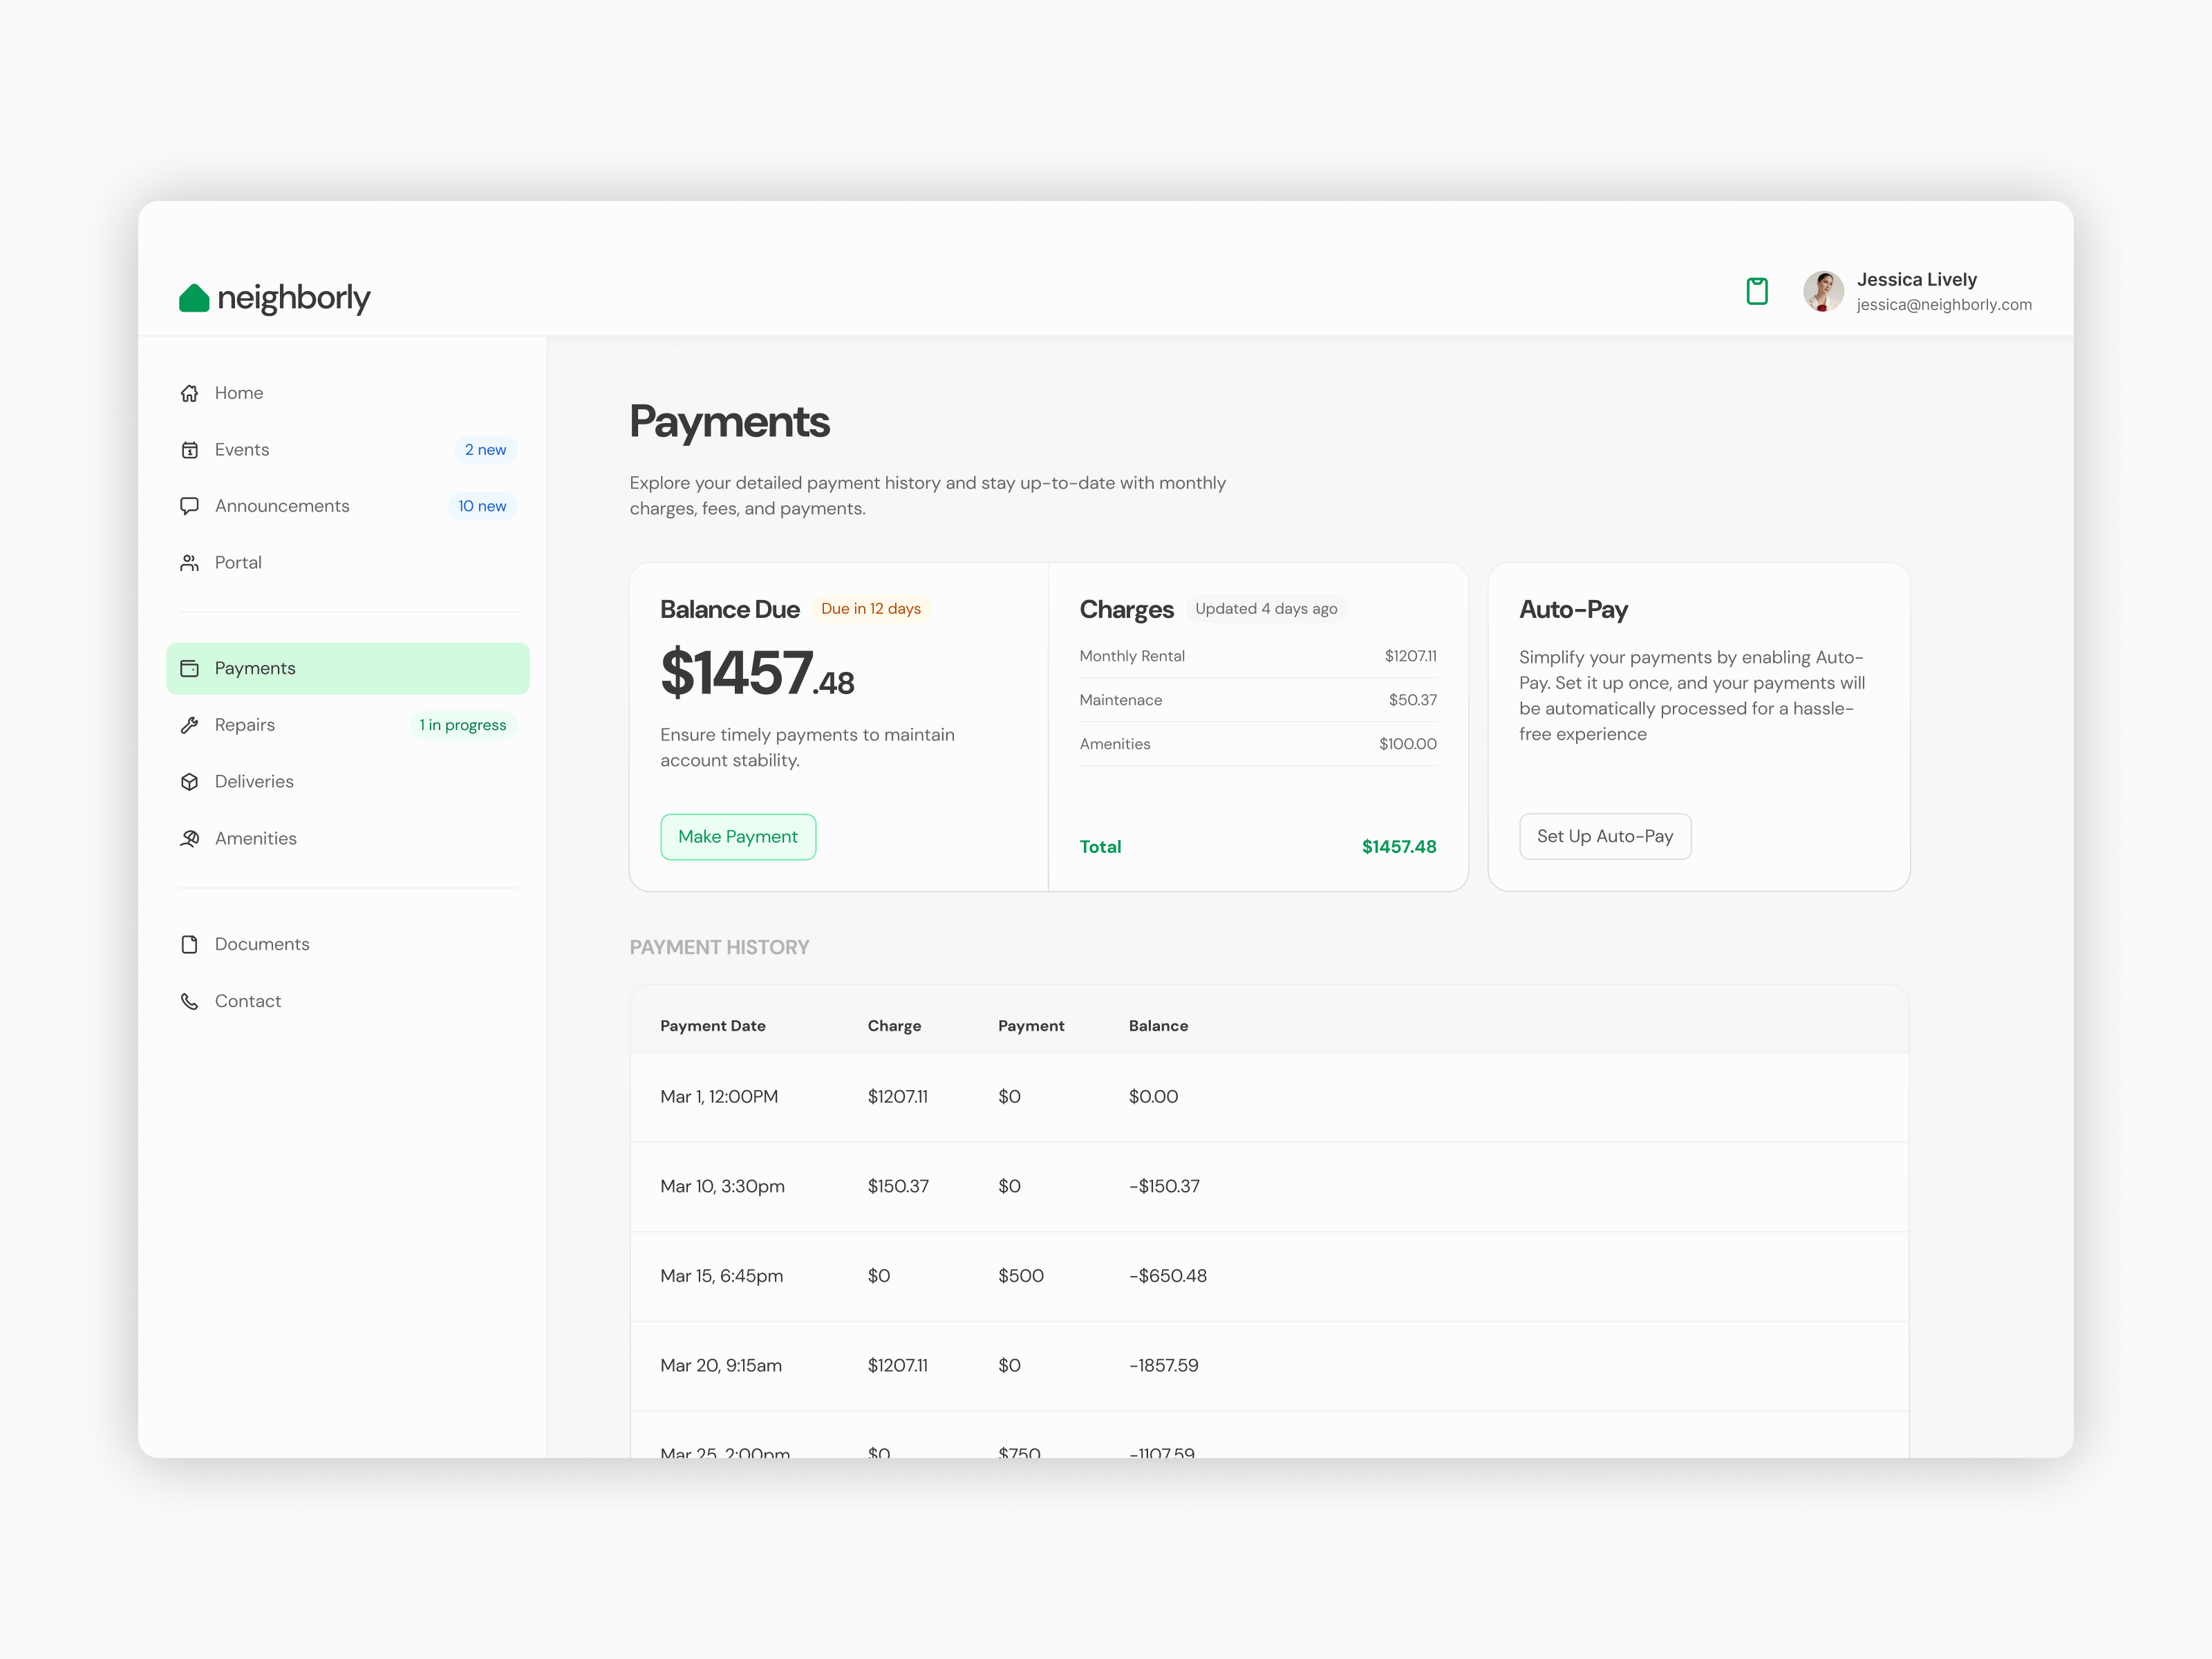Click the Documents file icon

[190, 944]
